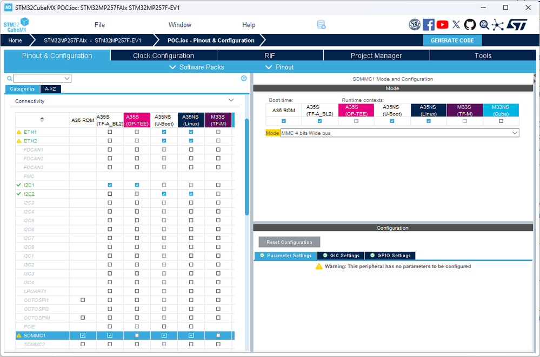Click the parameter warning triangle icon
540x357 pixels.
click(319, 266)
